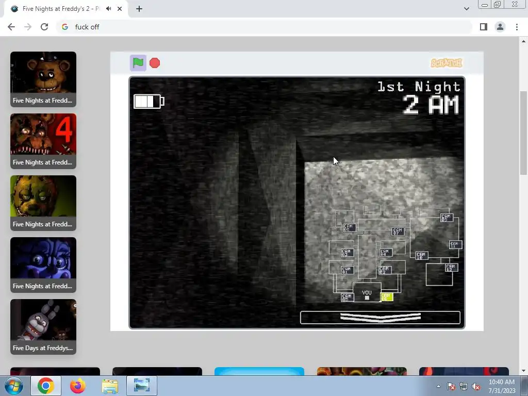
Task: Toggle the browser side panel
Action: [484, 27]
